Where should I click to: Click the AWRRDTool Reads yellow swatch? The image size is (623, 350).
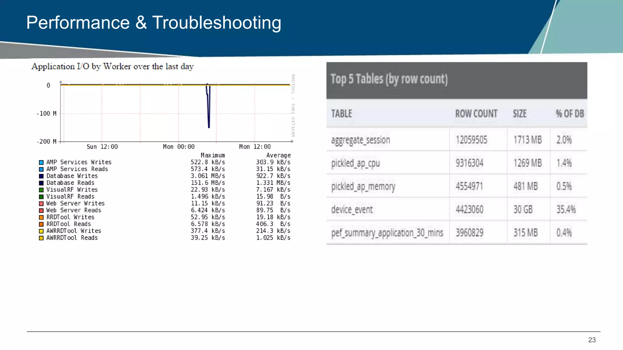41,238
